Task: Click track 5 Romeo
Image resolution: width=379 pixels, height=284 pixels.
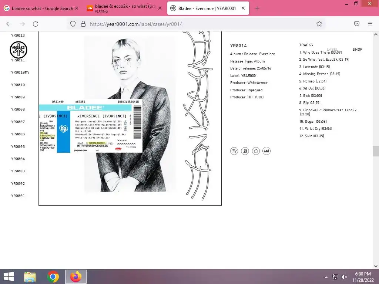Action: point(313,81)
